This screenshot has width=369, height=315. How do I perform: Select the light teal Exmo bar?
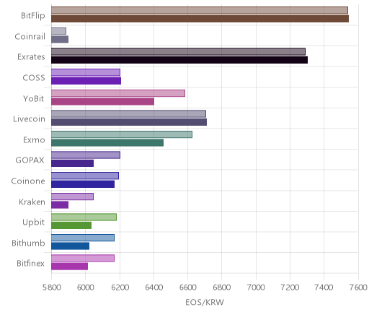(122, 134)
